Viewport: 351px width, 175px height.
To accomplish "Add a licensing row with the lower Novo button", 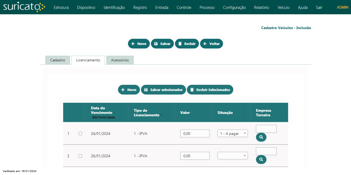I will (129, 90).
